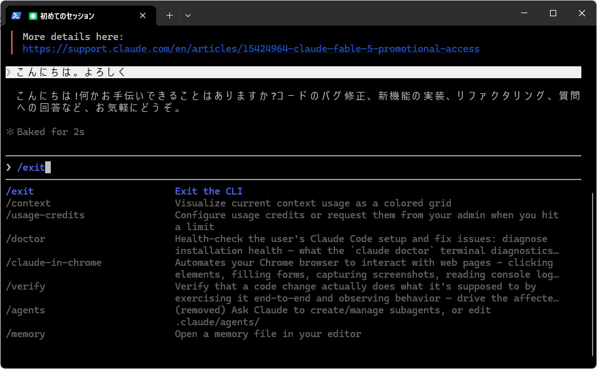Open a new terminal tab with plus

tap(169, 16)
